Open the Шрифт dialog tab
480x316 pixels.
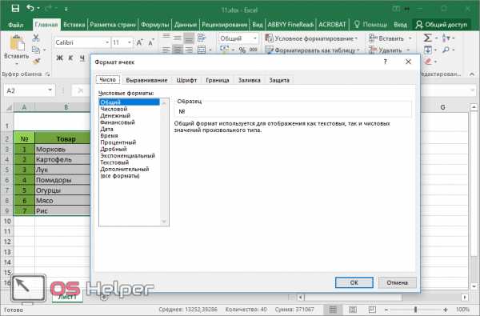pyautogui.click(x=186, y=80)
